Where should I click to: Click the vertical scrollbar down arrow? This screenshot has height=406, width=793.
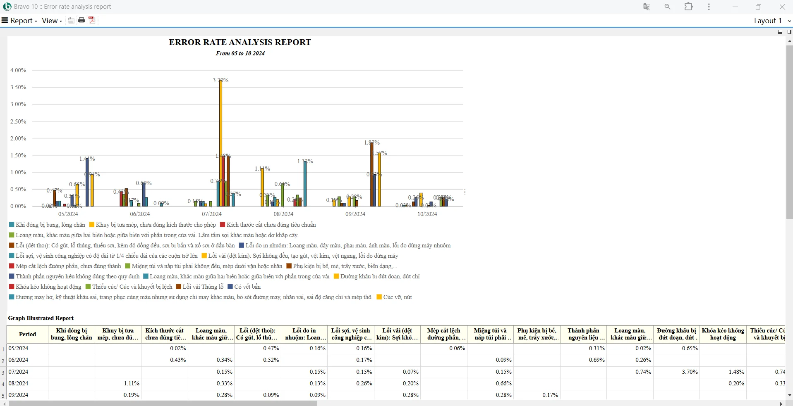coord(789,395)
